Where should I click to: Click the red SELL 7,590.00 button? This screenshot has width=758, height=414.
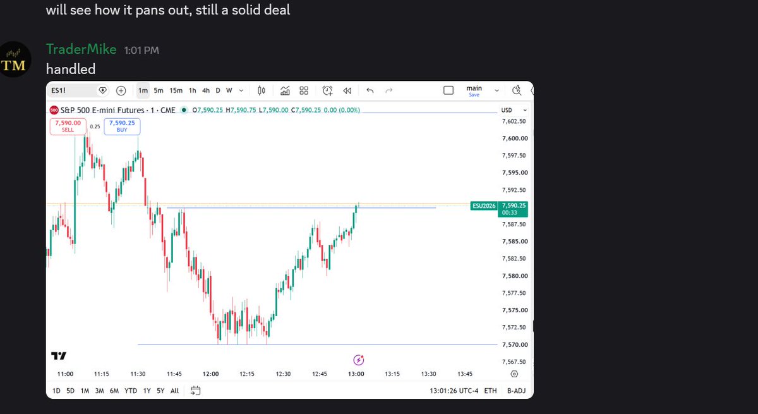tap(68, 126)
